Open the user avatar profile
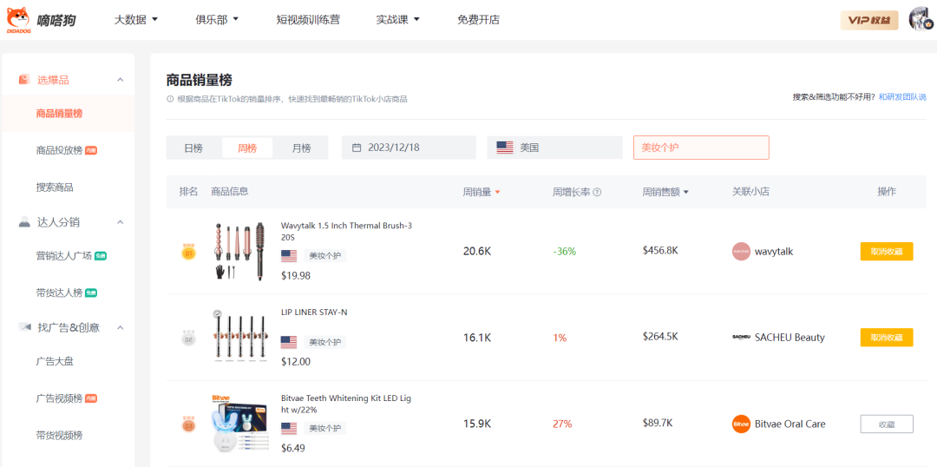Viewport: 937px width, 467px height. (920, 19)
